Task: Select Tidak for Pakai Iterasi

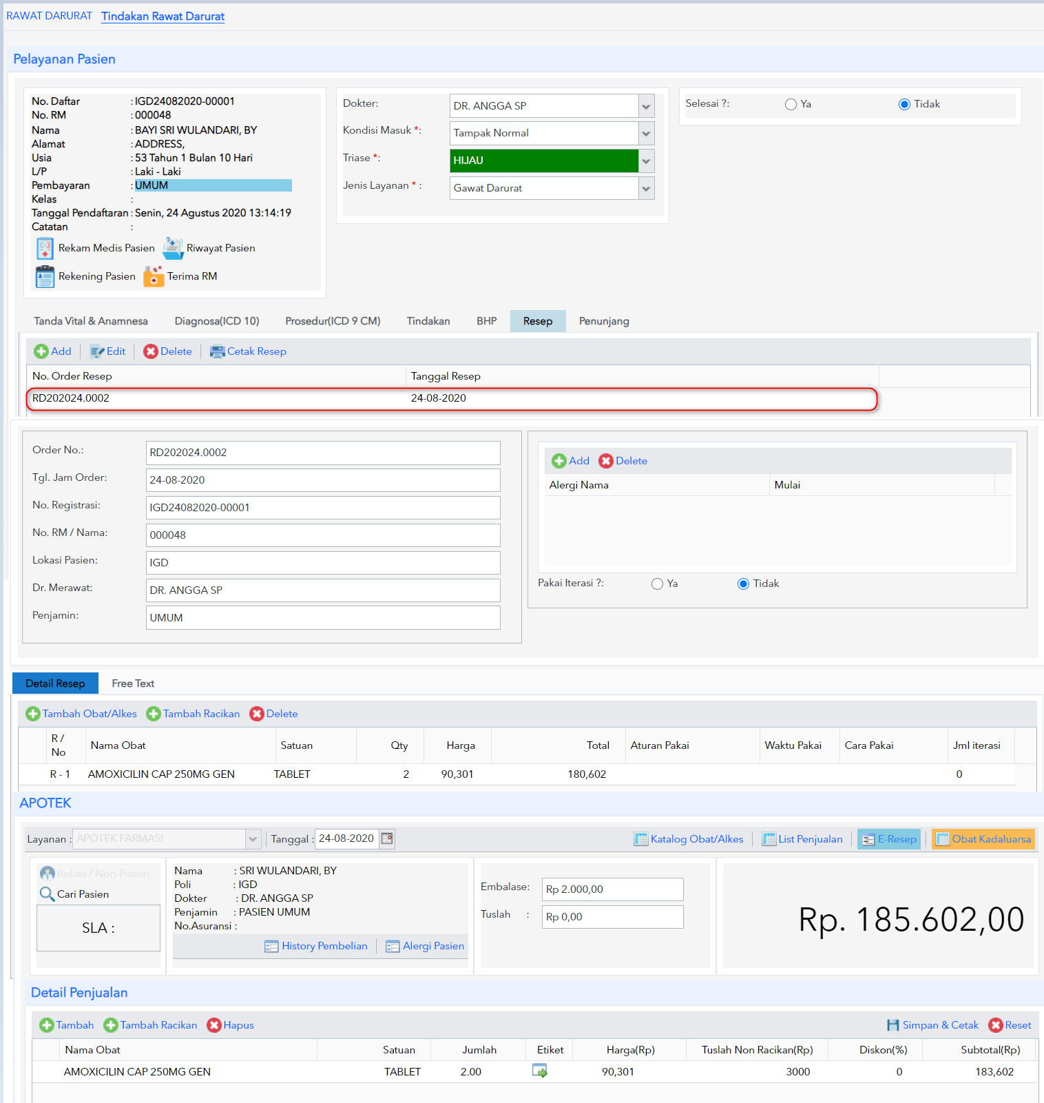Action: [x=743, y=584]
